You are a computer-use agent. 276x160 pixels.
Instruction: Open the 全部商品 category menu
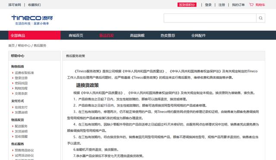[x=34, y=35]
